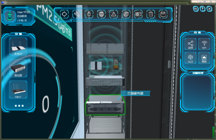Select the 网线 ethernet cable option
This screenshot has width=216, height=140.
coord(204,58)
